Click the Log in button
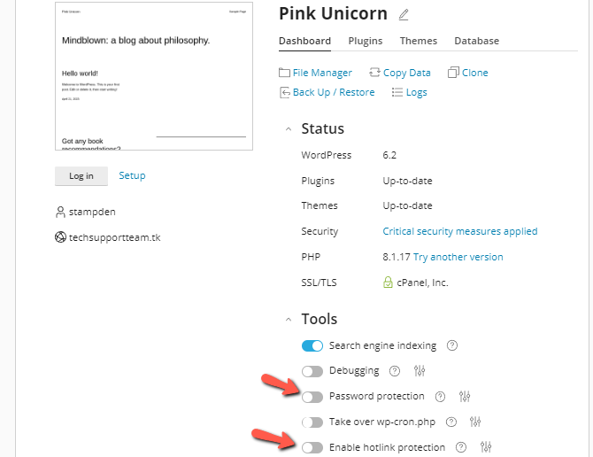The width and height of the screenshot is (593, 457). pyautogui.click(x=81, y=175)
